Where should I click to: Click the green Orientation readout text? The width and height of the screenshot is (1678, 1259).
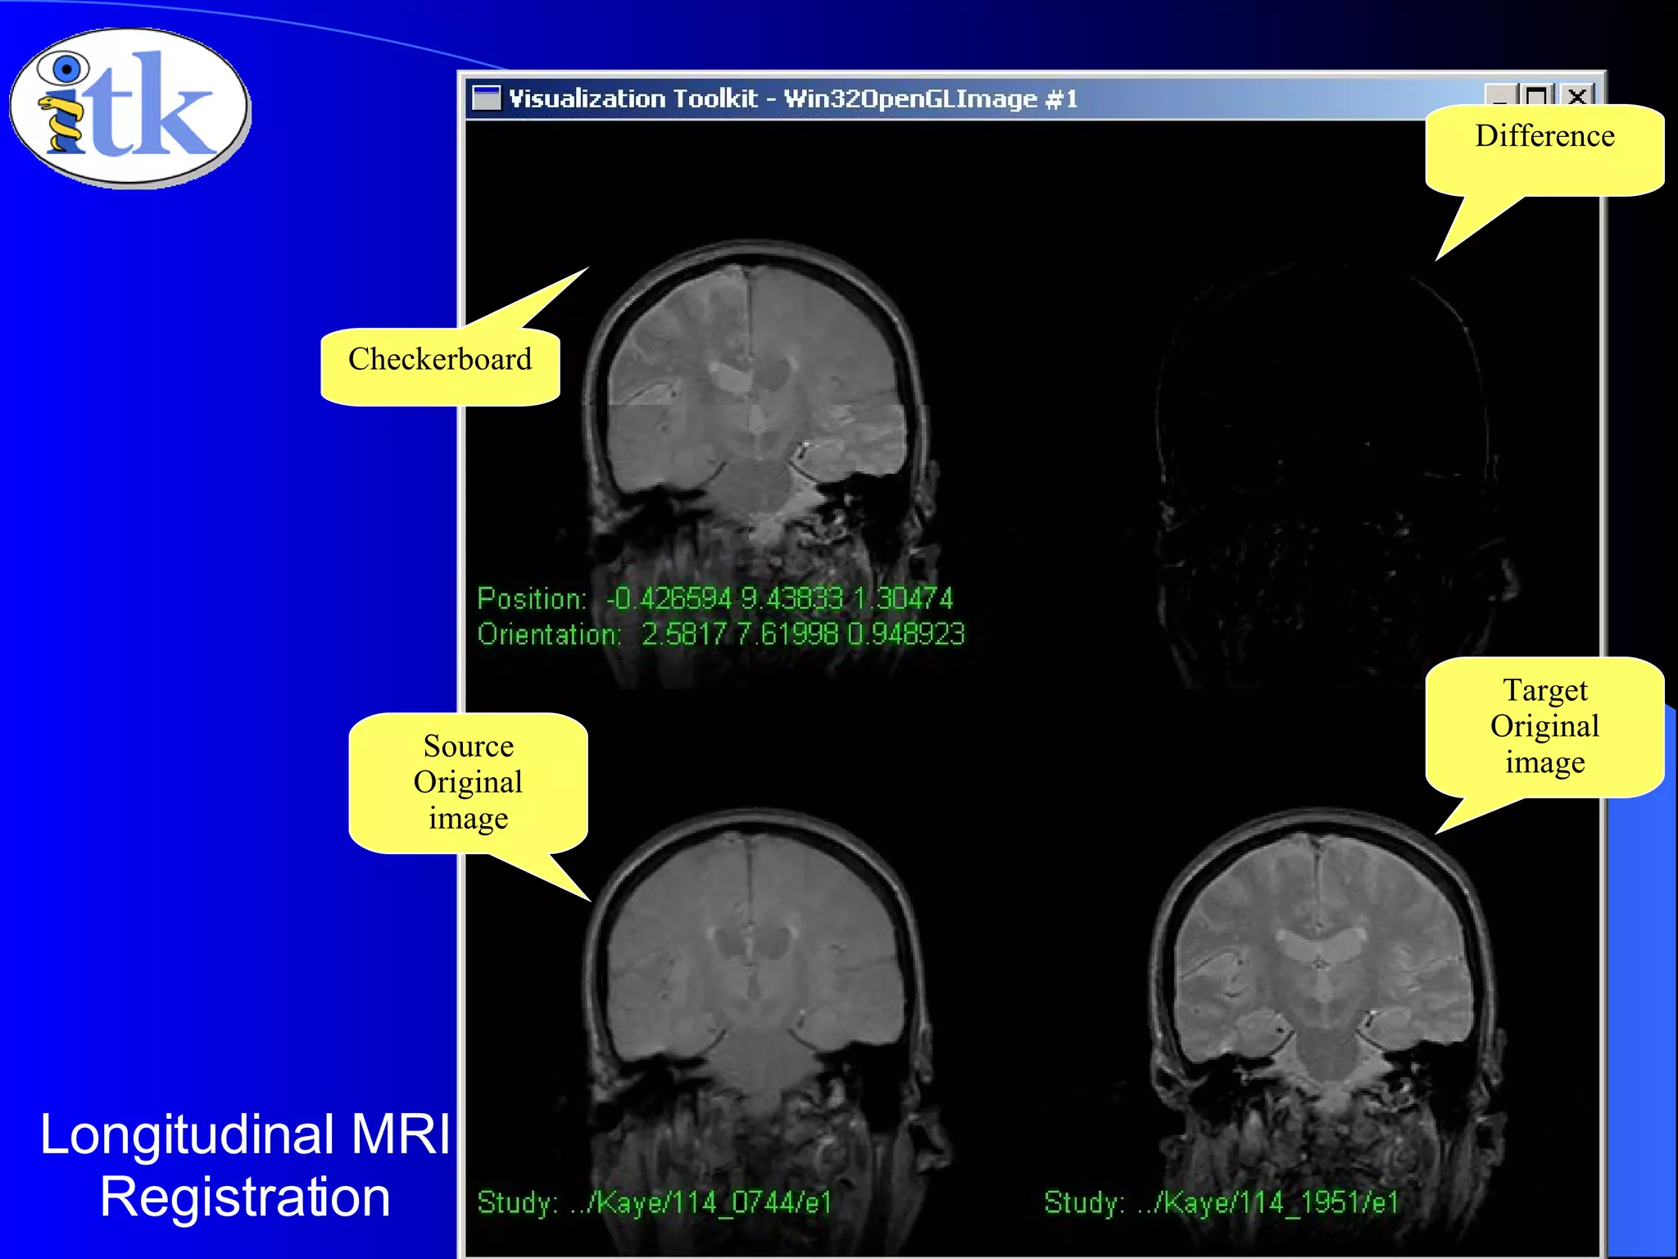(721, 634)
